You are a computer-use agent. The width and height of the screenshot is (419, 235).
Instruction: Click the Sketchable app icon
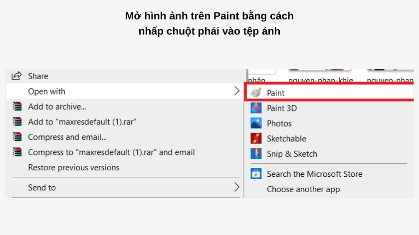coord(256,138)
